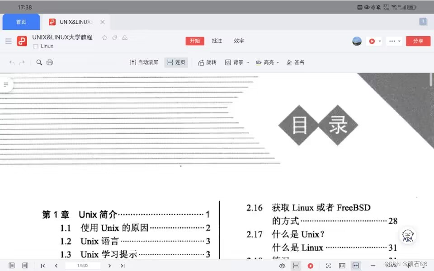This screenshot has height=271, width=434.
Task: Open the hamburger menu icon
Action: pyautogui.click(x=9, y=41)
